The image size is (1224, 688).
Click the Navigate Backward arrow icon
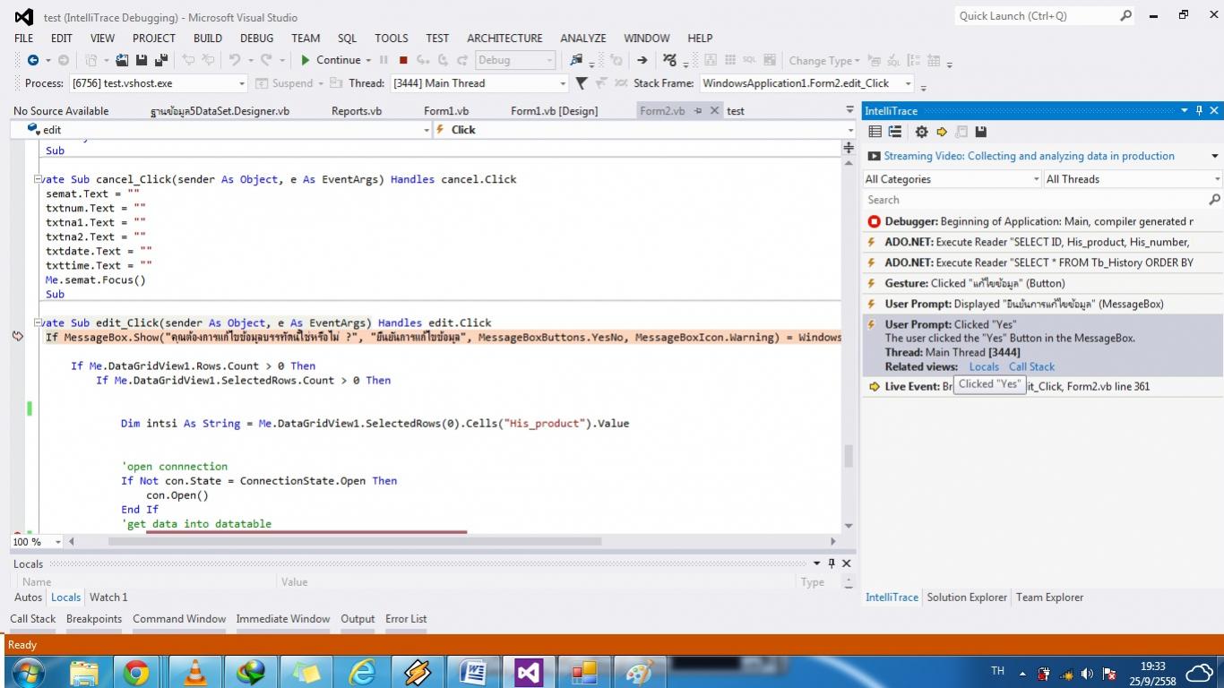[x=33, y=60]
